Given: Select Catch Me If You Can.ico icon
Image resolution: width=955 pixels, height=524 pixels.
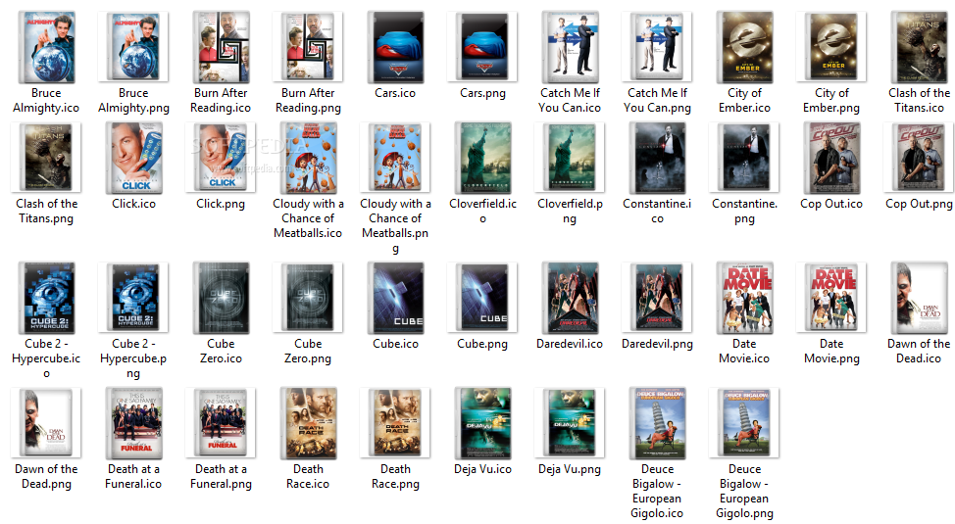Looking at the screenshot, I should pyautogui.click(x=570, y=47).
